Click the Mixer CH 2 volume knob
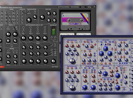The image size is (133, 98). [x=31, y=61]
